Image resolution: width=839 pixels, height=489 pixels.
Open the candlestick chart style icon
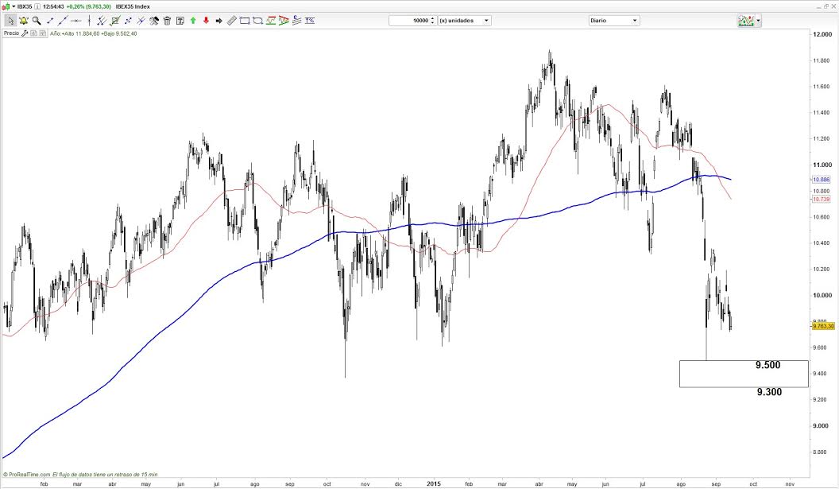coord(6,6)
